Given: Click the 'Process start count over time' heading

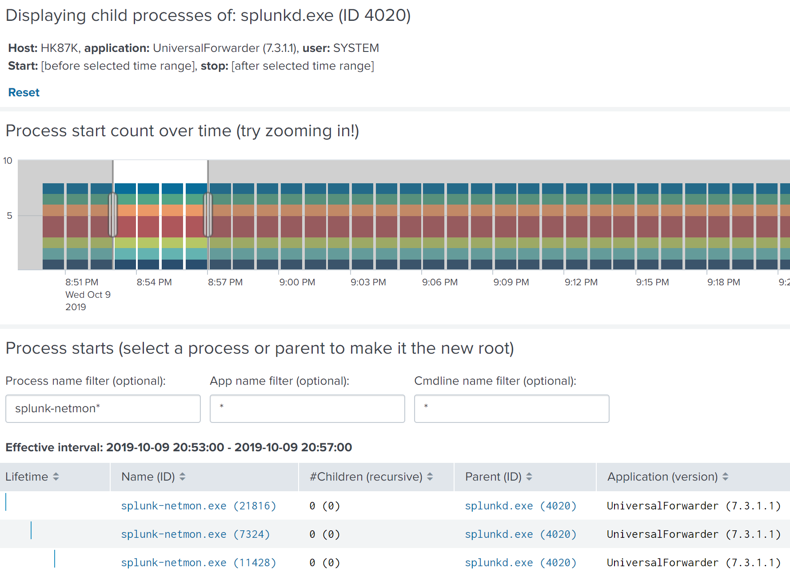Looking at the screenshot, I should [182, 131].
